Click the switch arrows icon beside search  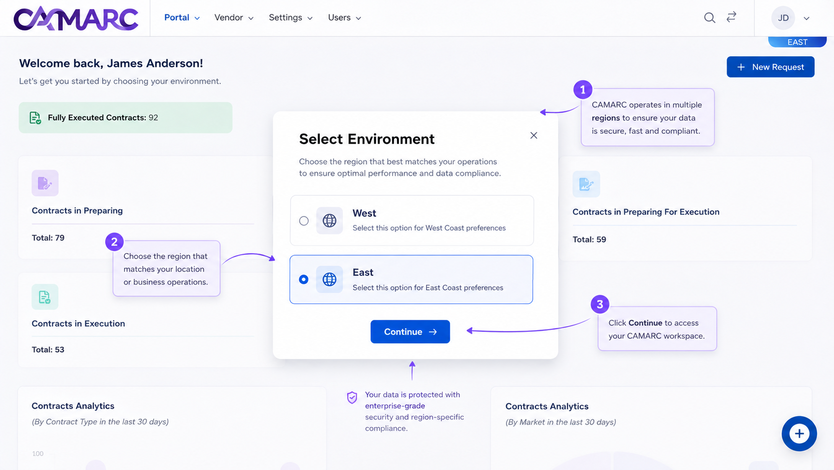point(732,17)
